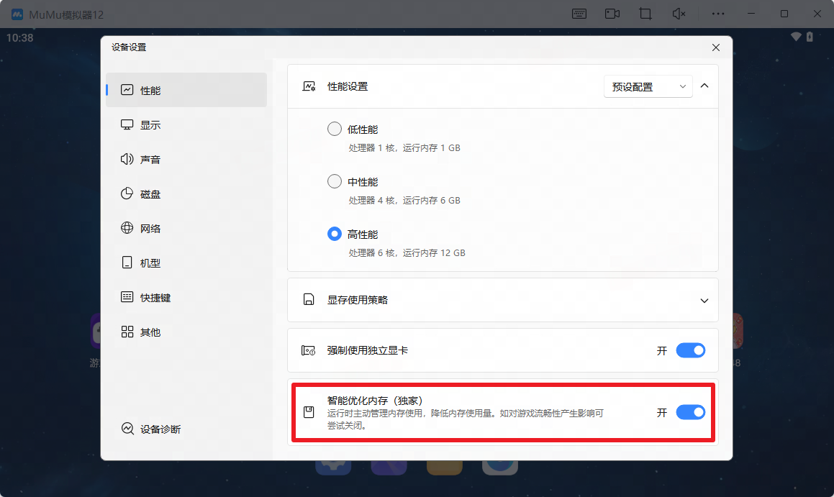Click the 性能设置 header icon

pos(309,86)
